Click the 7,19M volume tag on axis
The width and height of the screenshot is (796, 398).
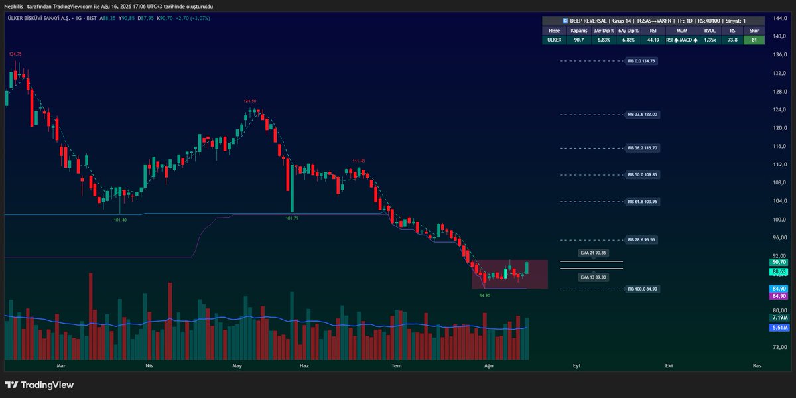click(778, 318)
